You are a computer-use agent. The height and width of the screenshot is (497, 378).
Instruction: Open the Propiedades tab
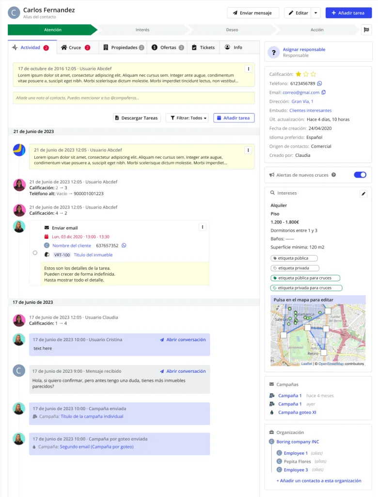pos(123,48)
